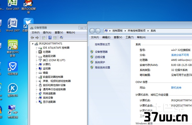Viewport: 192px width, 125px height.
Task: Open 高级系统设置 link in System sidebar
Action: (x=102, y=68)
